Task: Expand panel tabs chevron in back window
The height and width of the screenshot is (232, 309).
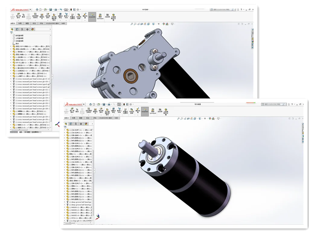Action: click(50, 29)
